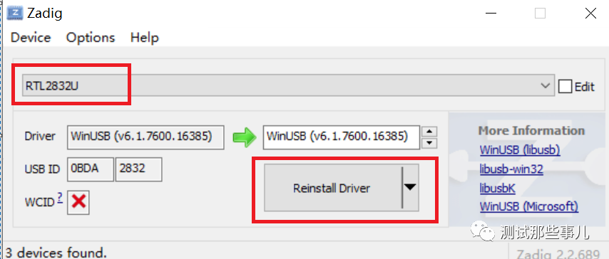Open the WCID question mark help link
This screenshot has width=609, height=259.
[x=60, y=199]
